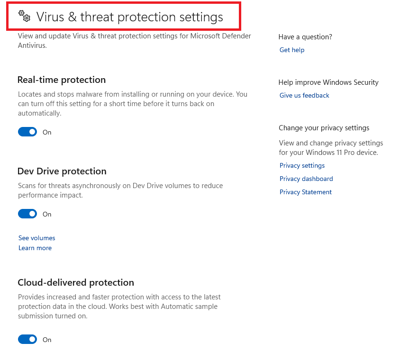The width and height of the screenshot is (400, 361).
Task: Click the Help improve Windows Security heading
Action: [328, 82]
